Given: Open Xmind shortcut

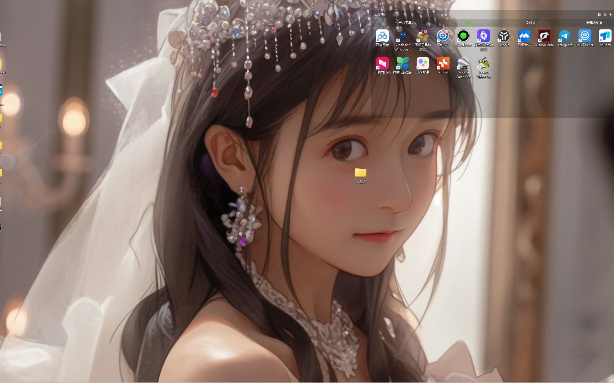Looking at the screenshot, I should click(443, 66).
